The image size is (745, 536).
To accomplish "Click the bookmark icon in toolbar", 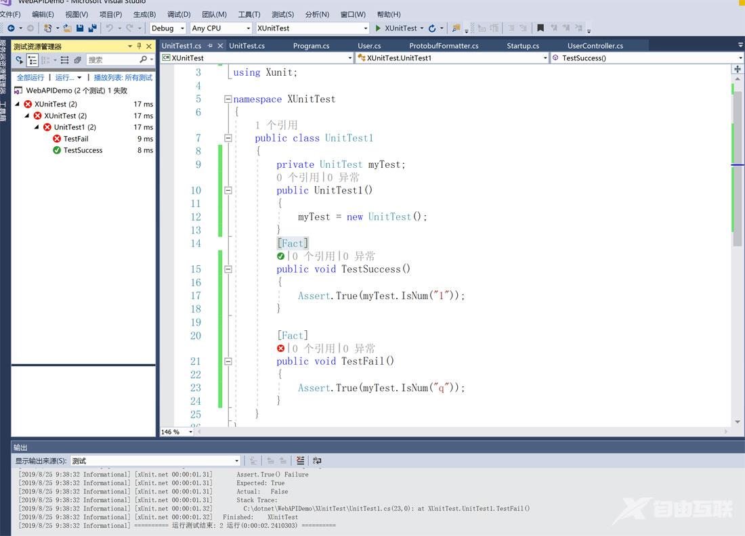I will 540,28.
